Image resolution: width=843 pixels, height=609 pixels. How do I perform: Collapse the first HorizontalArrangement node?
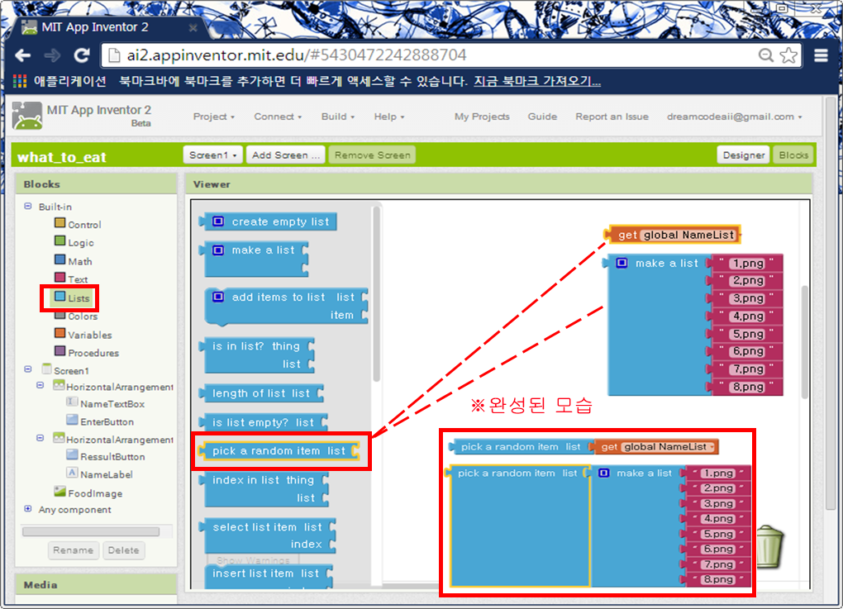coord(40,385)
